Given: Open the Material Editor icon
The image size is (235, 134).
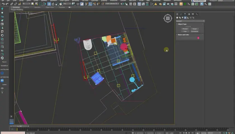Looking at the screenshot, I should pos(152,4).
